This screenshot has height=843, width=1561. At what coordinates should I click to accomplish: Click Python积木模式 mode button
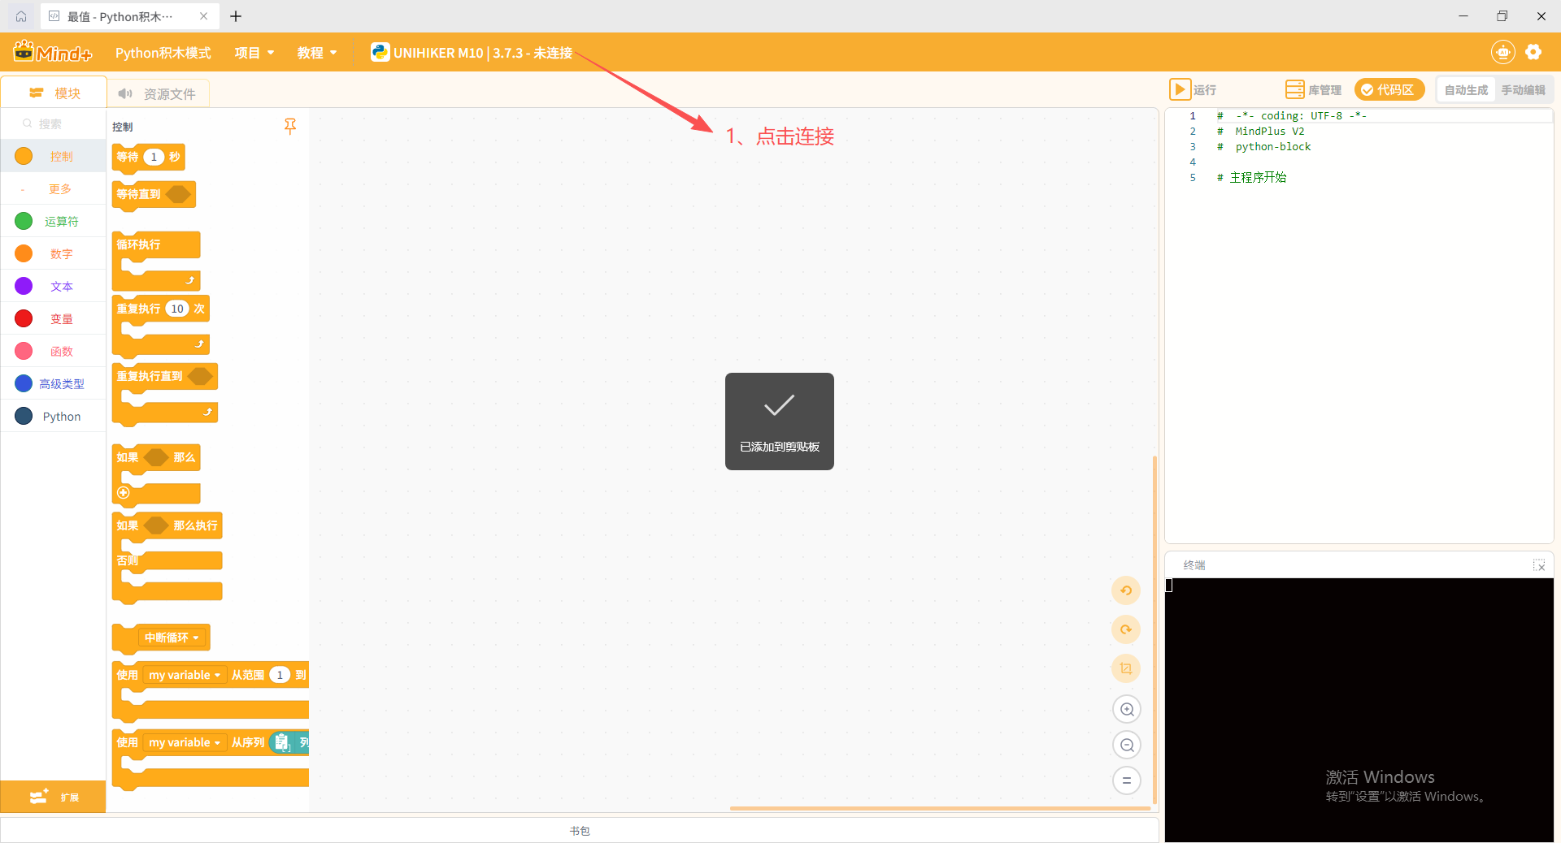click(163, 53)
